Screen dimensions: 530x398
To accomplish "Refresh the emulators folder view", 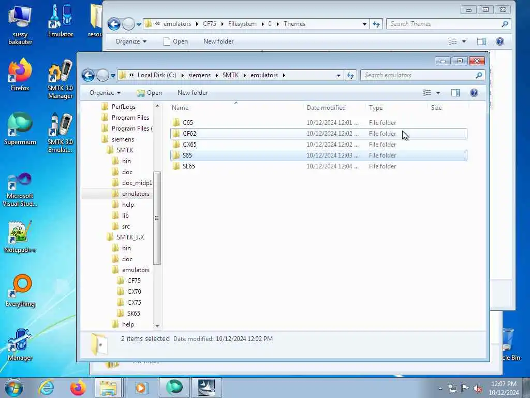I will pyautogui.click(x=350, y=75).
